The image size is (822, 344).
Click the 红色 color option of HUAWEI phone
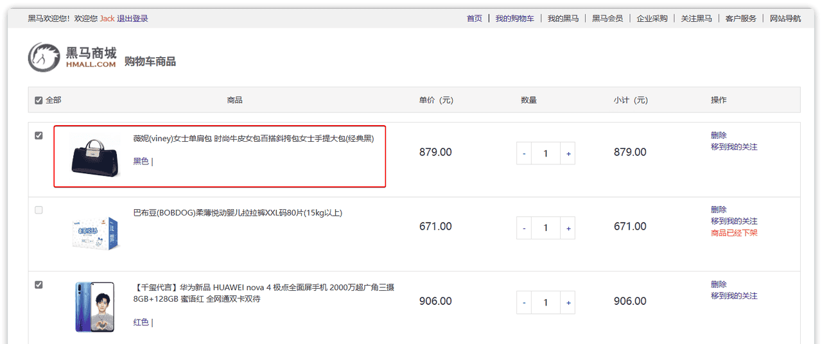click(141, 322)
